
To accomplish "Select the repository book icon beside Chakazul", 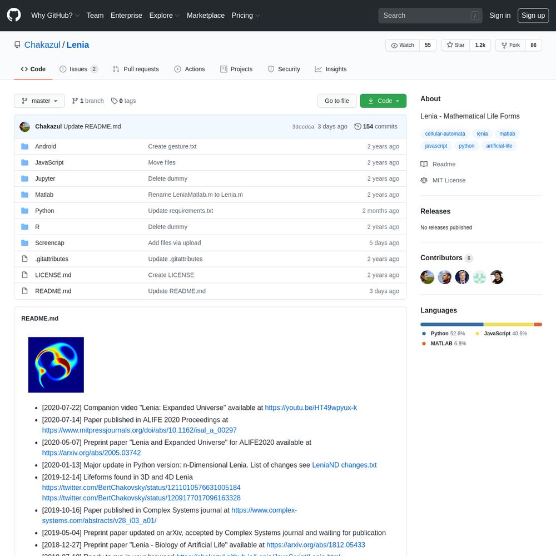I will [x=17, y=44].
